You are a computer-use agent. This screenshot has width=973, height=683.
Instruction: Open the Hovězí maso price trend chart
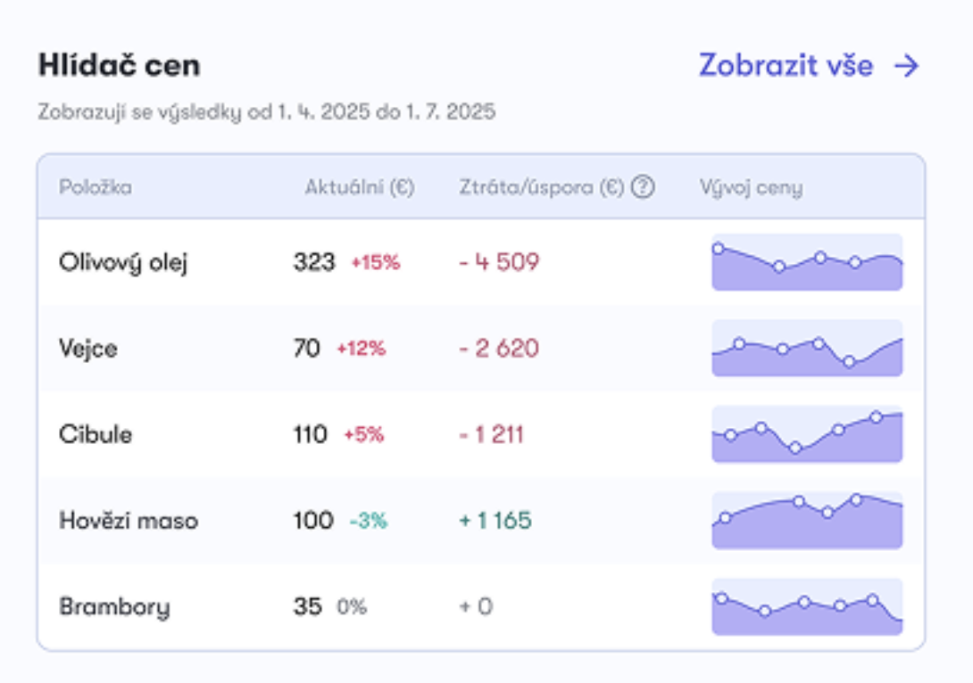click(x=807, y=521)
